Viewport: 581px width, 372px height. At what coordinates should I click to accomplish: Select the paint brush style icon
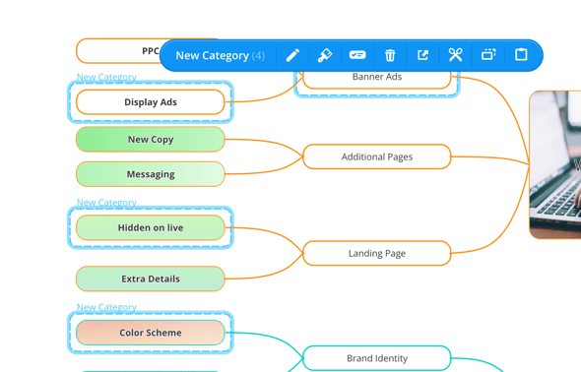(325, 55)
